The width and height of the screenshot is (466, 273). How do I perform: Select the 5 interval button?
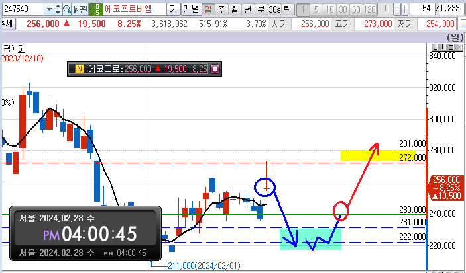coord(316,10)
